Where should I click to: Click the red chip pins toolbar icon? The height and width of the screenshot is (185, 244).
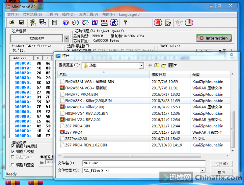[189, 23]
